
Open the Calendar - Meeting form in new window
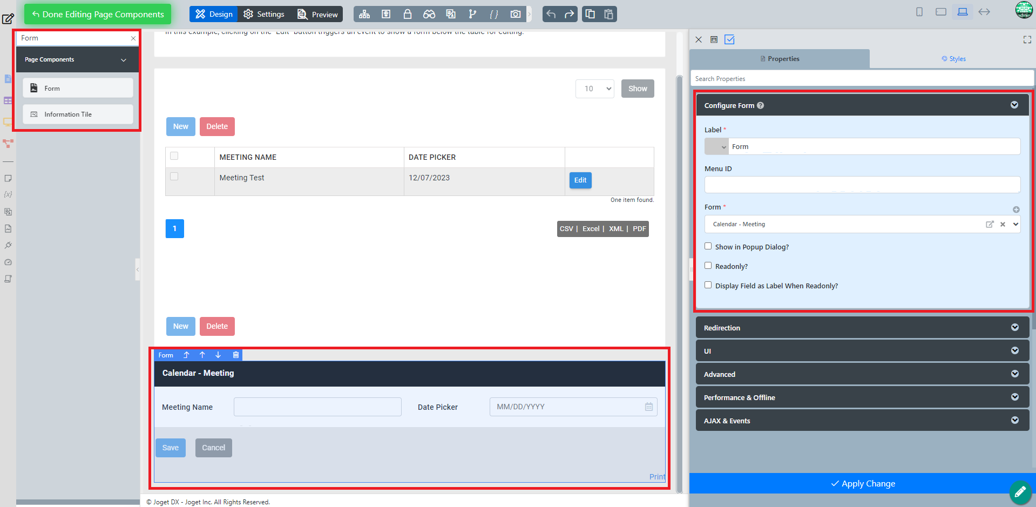(x=990, y=224)
